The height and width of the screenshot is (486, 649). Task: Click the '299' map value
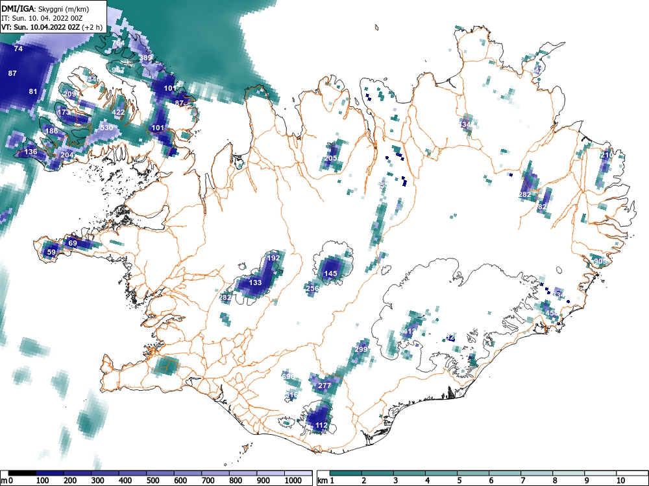[361, 349]
